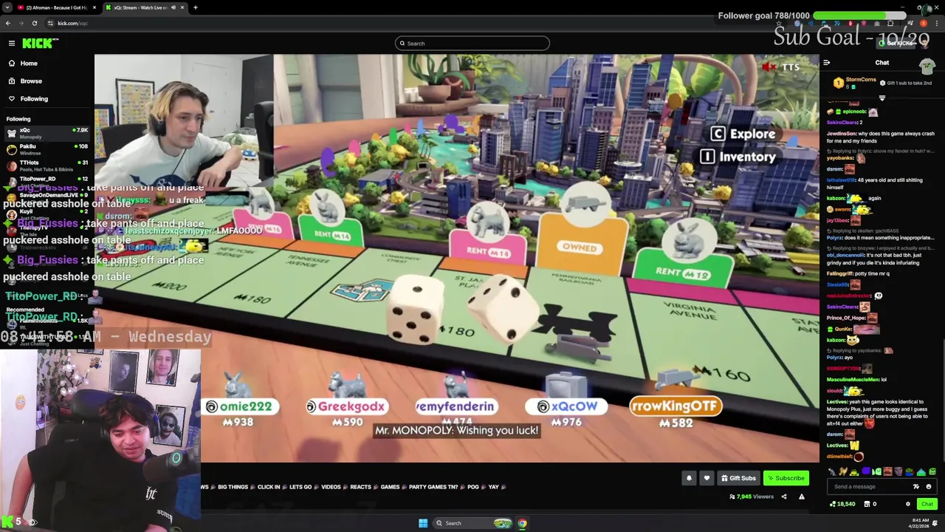Open the browser extensions puzzle icon

pyautogui.click(x=890, y=23)
